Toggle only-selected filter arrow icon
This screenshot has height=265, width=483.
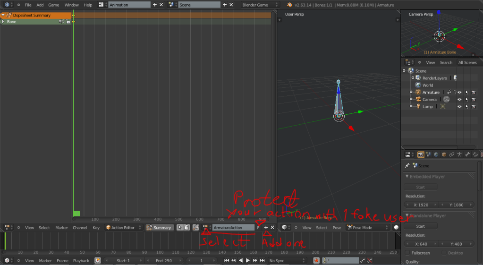click(180, 227)
